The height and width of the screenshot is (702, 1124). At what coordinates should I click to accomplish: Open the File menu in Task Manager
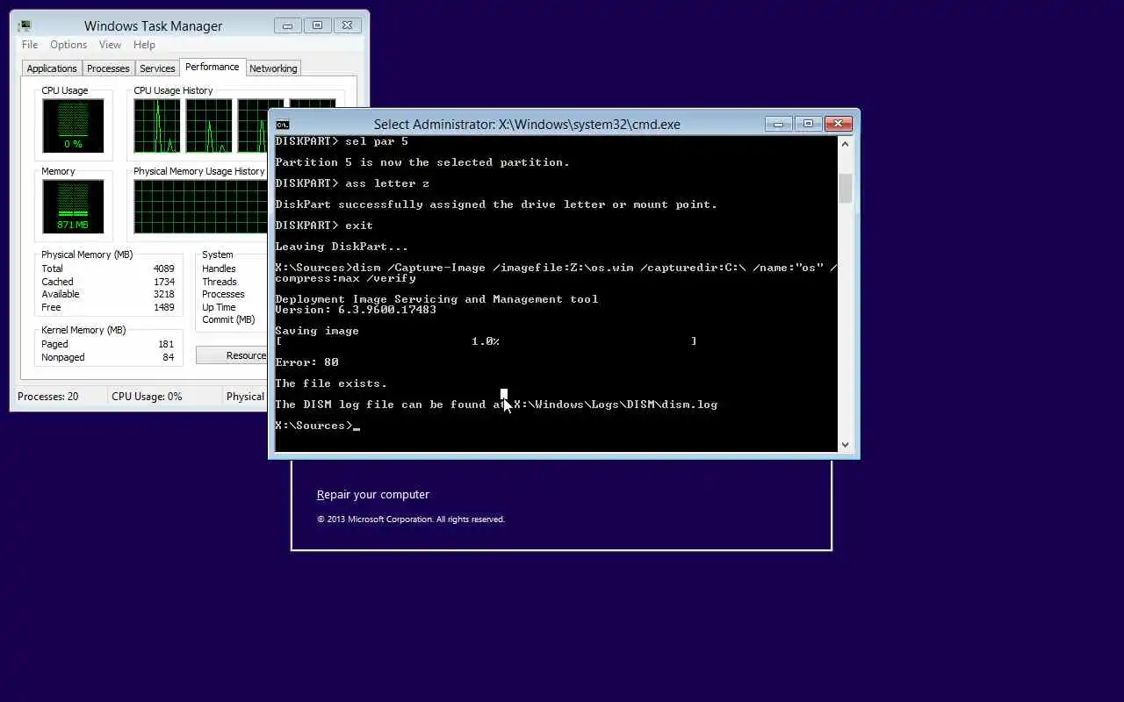pos(30,45)
